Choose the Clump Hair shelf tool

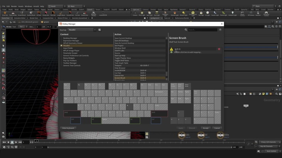[46, 13]
